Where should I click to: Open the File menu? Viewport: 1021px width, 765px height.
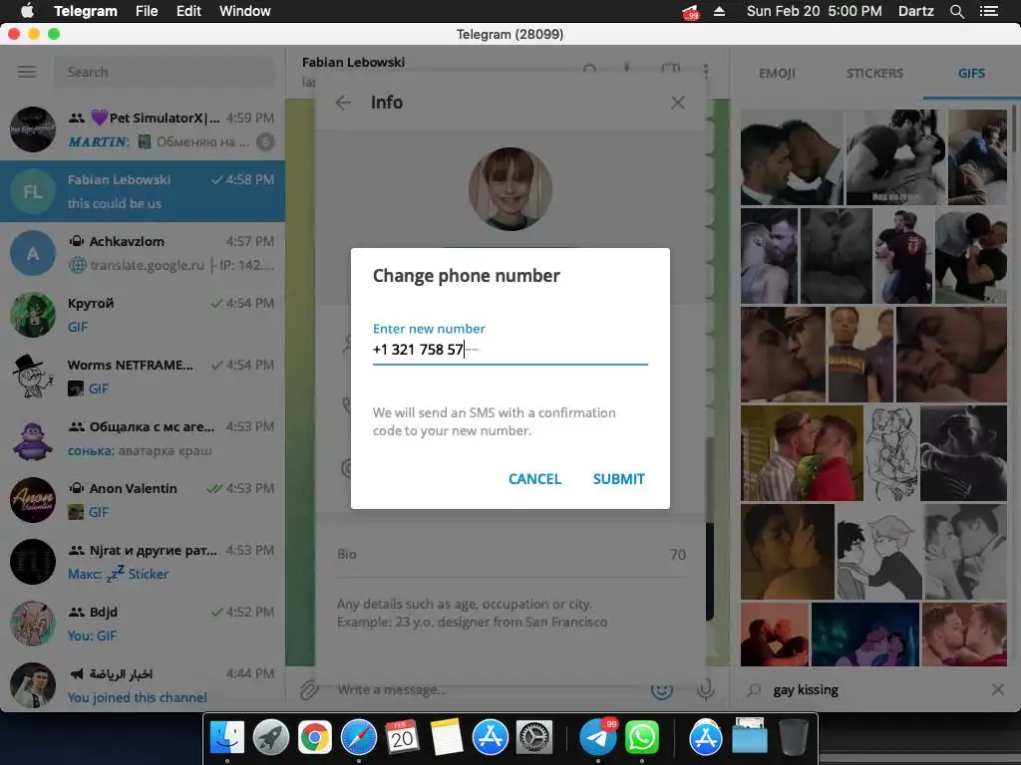(147, 11)
